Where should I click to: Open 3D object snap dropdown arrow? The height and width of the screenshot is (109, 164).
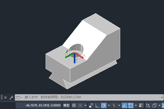[x=159, y=105]
